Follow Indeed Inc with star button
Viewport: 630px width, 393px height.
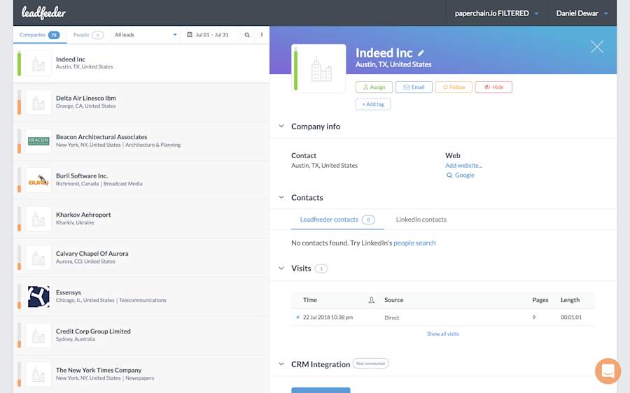pos(454,87)
